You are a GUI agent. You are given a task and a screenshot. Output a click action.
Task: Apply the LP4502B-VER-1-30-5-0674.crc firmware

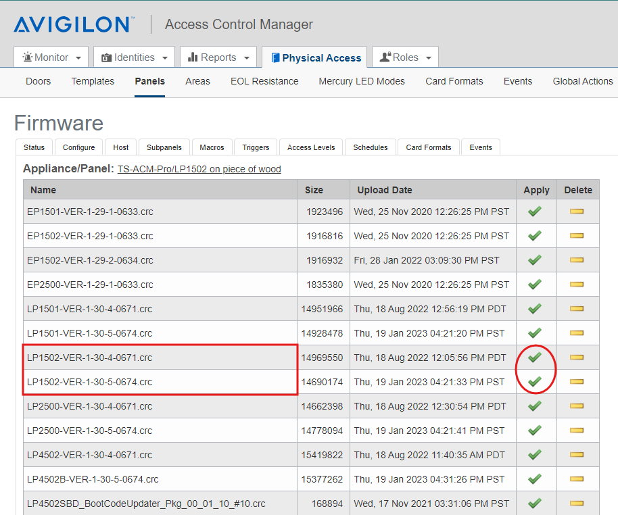point(535,479)
